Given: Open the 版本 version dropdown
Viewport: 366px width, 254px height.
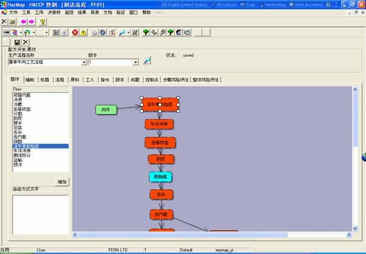Looking at the screenshot, I should point(135,62).
